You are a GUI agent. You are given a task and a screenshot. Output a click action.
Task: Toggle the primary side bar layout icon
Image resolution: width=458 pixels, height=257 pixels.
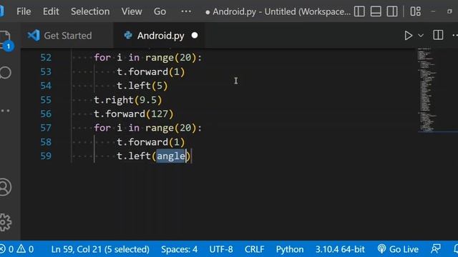(359, 11)
